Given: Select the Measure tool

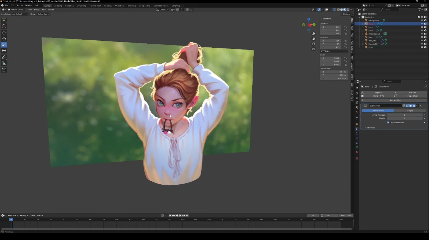Looking at the screenshot, I should [4, 63].
